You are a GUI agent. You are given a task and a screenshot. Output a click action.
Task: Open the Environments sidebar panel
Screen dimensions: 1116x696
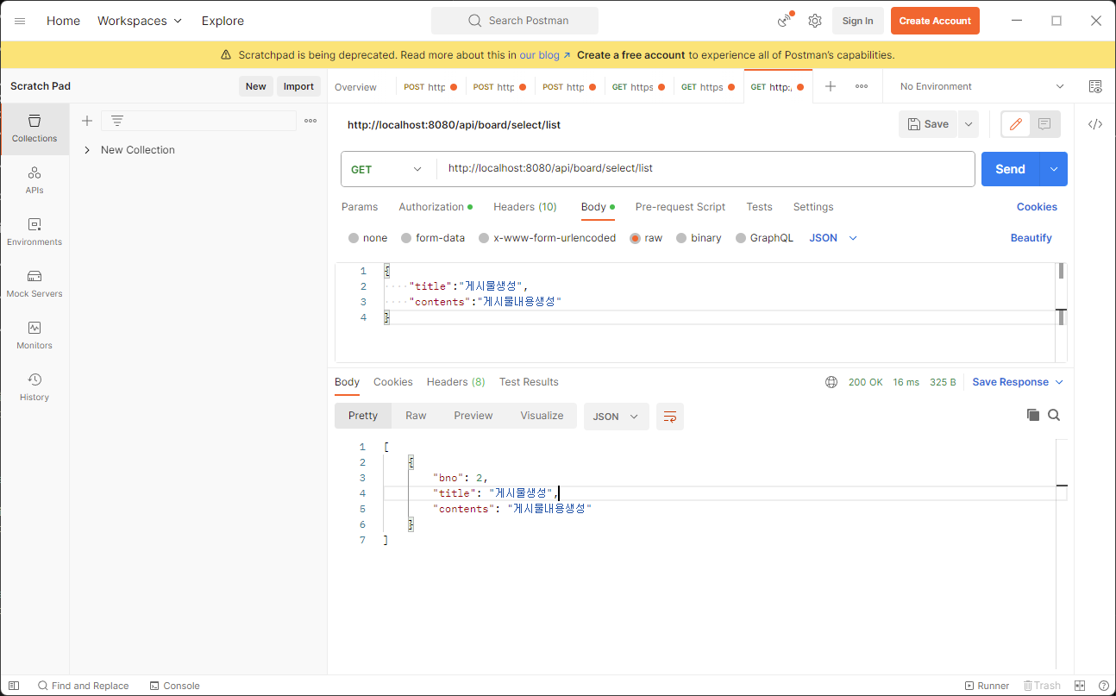point(34,232)
